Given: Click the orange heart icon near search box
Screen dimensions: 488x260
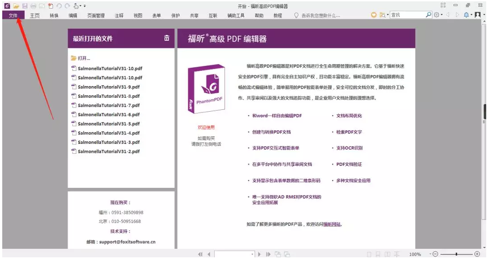Looking at the screenshot, I should click(373, 15).
